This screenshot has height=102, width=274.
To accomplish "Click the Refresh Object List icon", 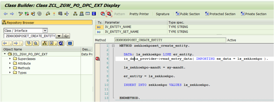I will [x=61, y=43].
